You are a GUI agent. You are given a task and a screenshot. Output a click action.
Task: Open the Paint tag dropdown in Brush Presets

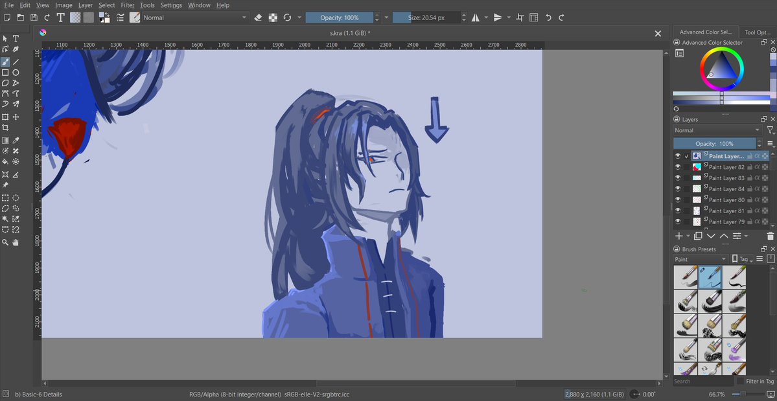tap(700, 259)
